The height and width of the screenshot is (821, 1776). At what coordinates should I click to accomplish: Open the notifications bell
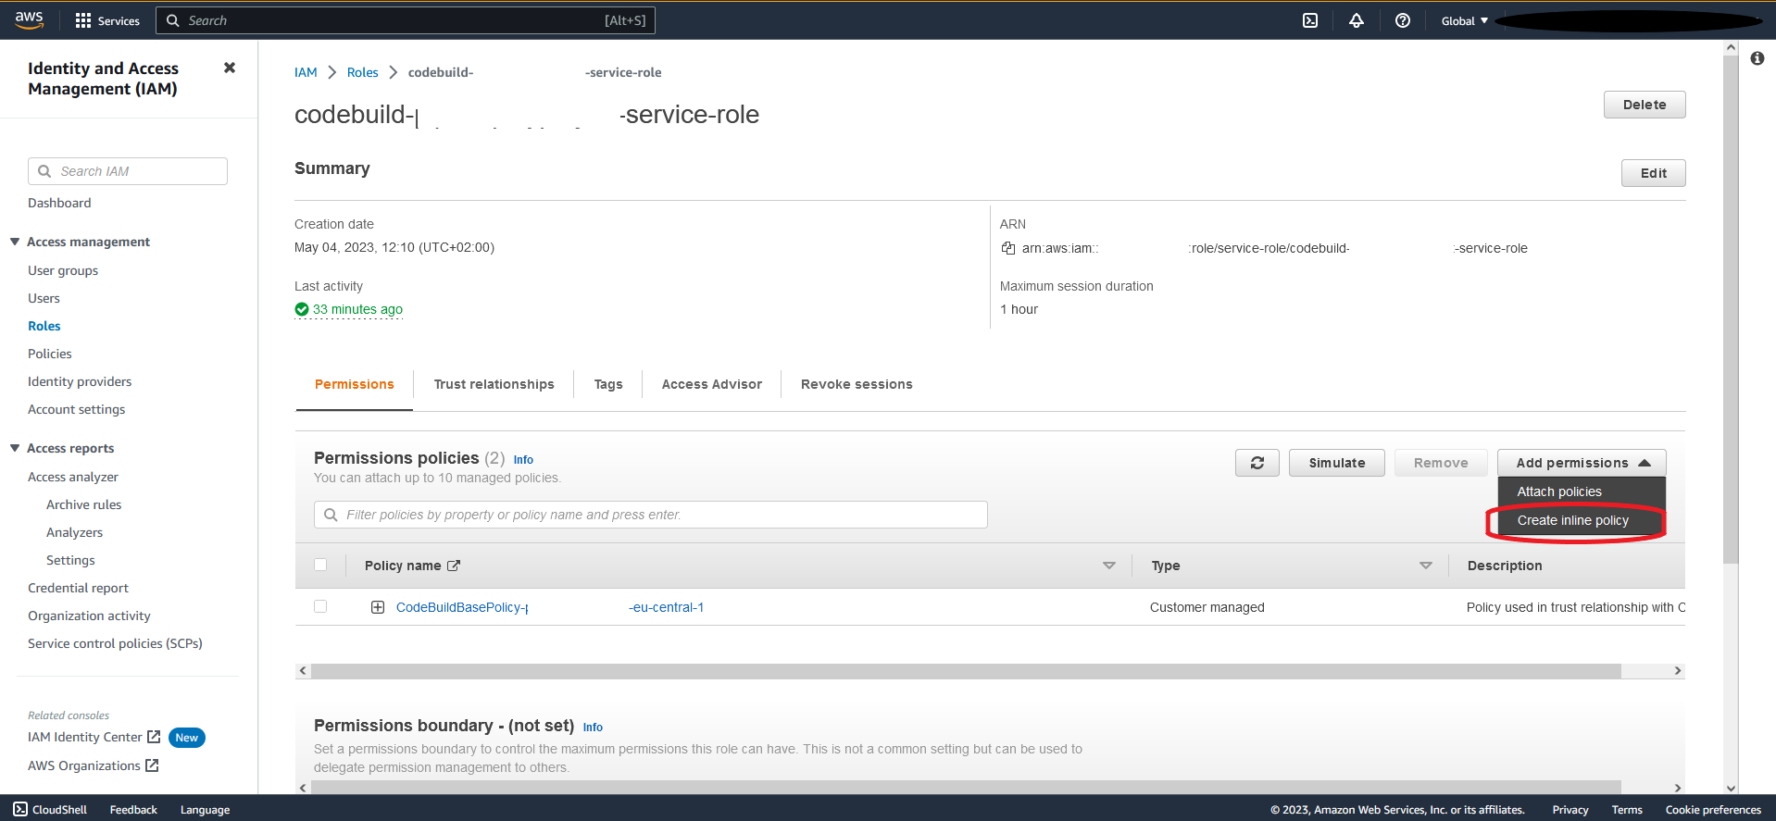point(1357,20)
